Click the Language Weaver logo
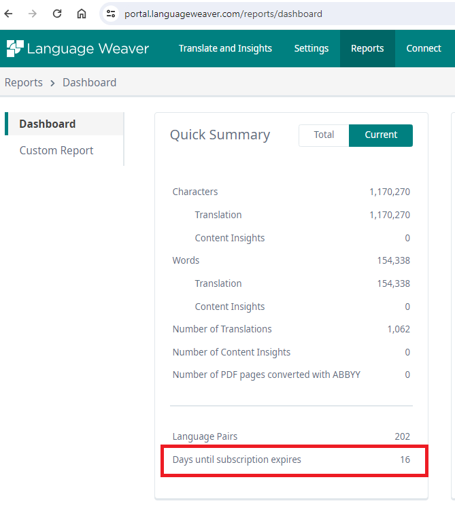 [x=78, y=48]
